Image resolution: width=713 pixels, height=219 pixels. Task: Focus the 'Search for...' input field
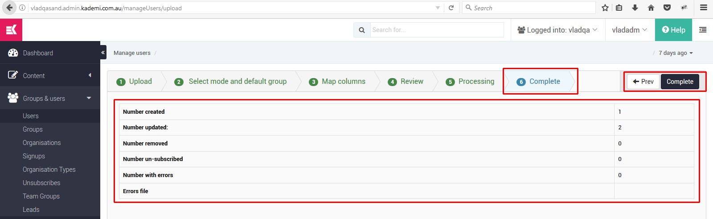tap(437, 30)
